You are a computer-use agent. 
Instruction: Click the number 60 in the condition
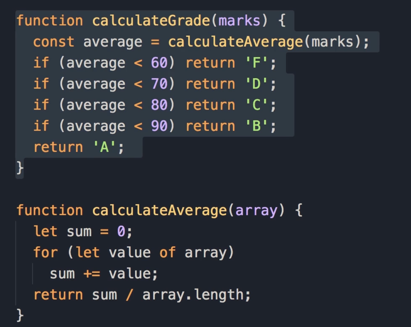pos(159,63)
